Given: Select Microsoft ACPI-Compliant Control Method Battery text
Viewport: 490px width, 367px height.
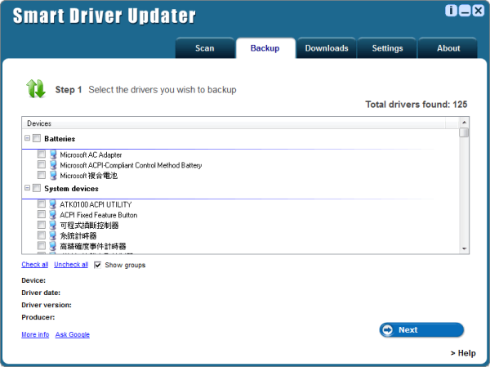Looking at the screenshot, I should [131, 165].
